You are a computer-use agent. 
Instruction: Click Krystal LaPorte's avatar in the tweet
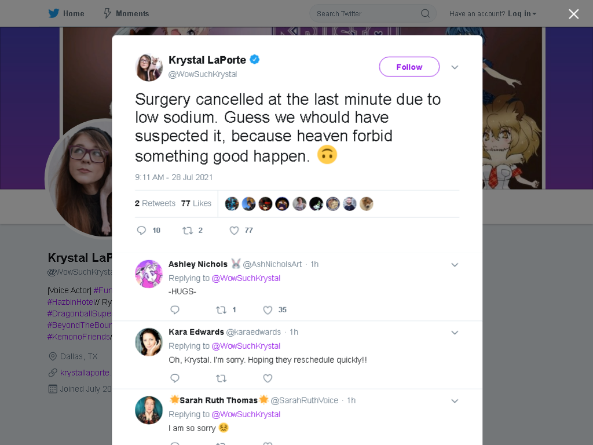149,67
